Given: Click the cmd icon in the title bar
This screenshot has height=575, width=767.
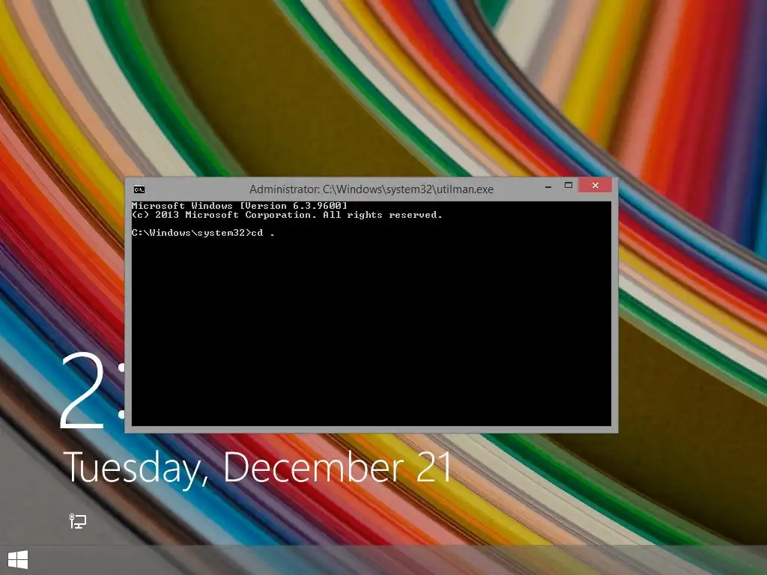Looking at the screenshot, I should pos(139,189).
